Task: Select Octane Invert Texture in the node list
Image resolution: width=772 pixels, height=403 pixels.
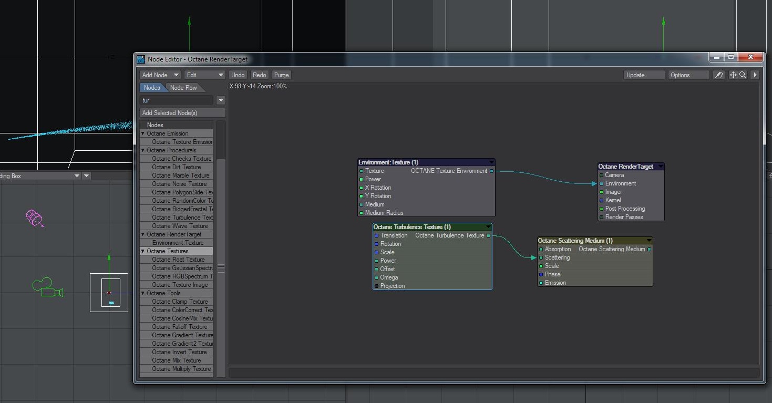Action: [x=177, y=352]
